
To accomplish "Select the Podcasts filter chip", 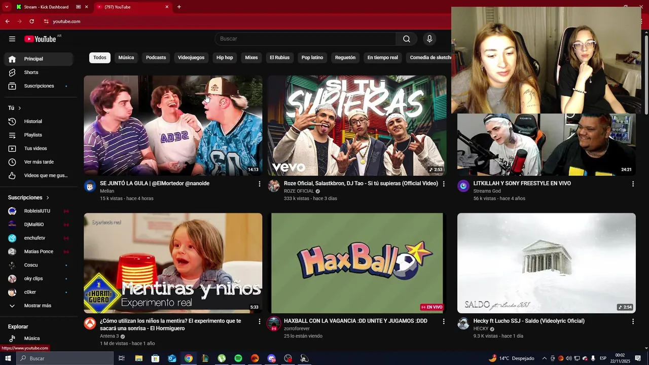I will (x=156, y=58).
